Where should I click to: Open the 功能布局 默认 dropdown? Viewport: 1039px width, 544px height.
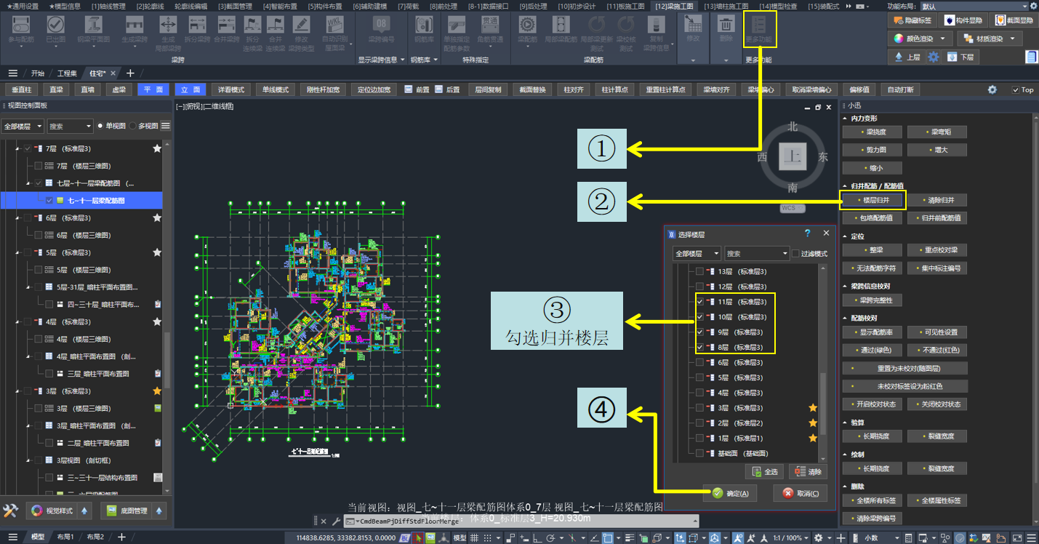coord(974,6)
